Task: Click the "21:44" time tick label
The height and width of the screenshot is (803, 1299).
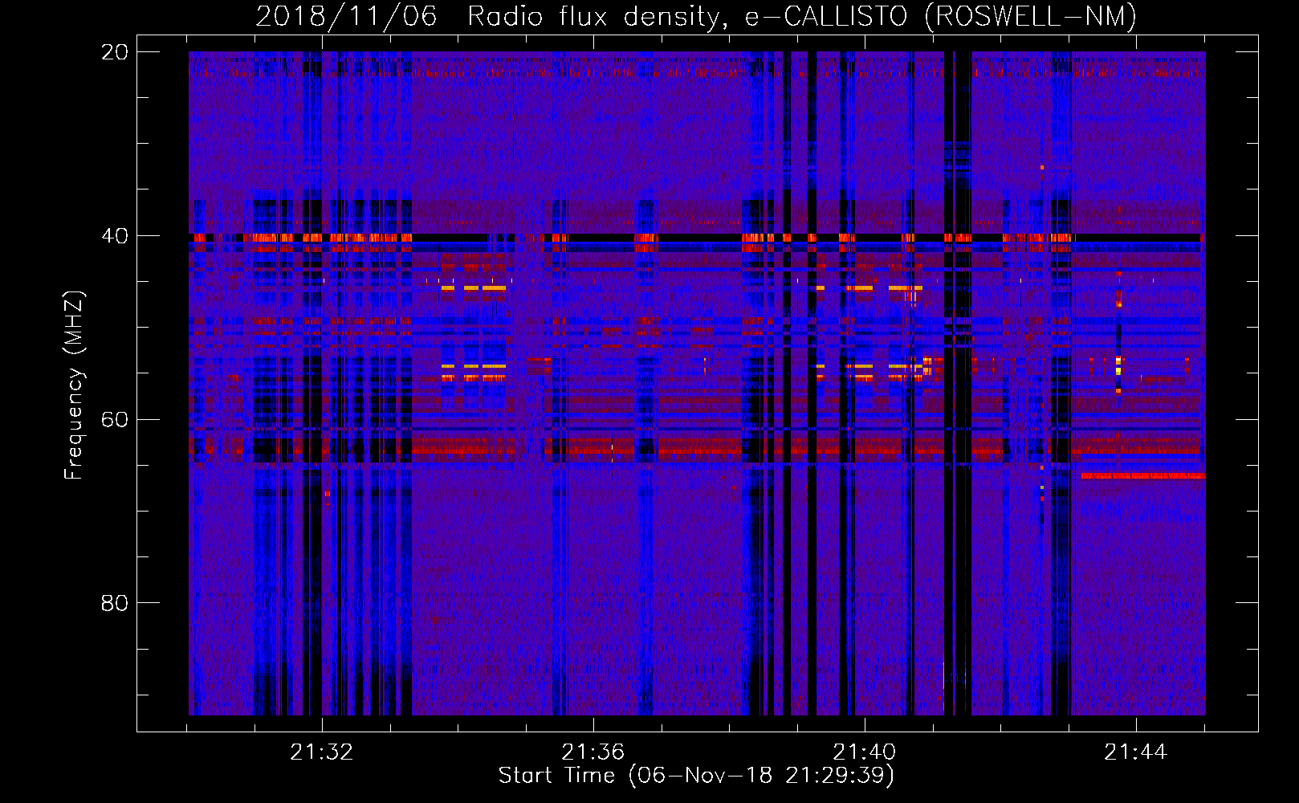Action: click(1136, 752)
